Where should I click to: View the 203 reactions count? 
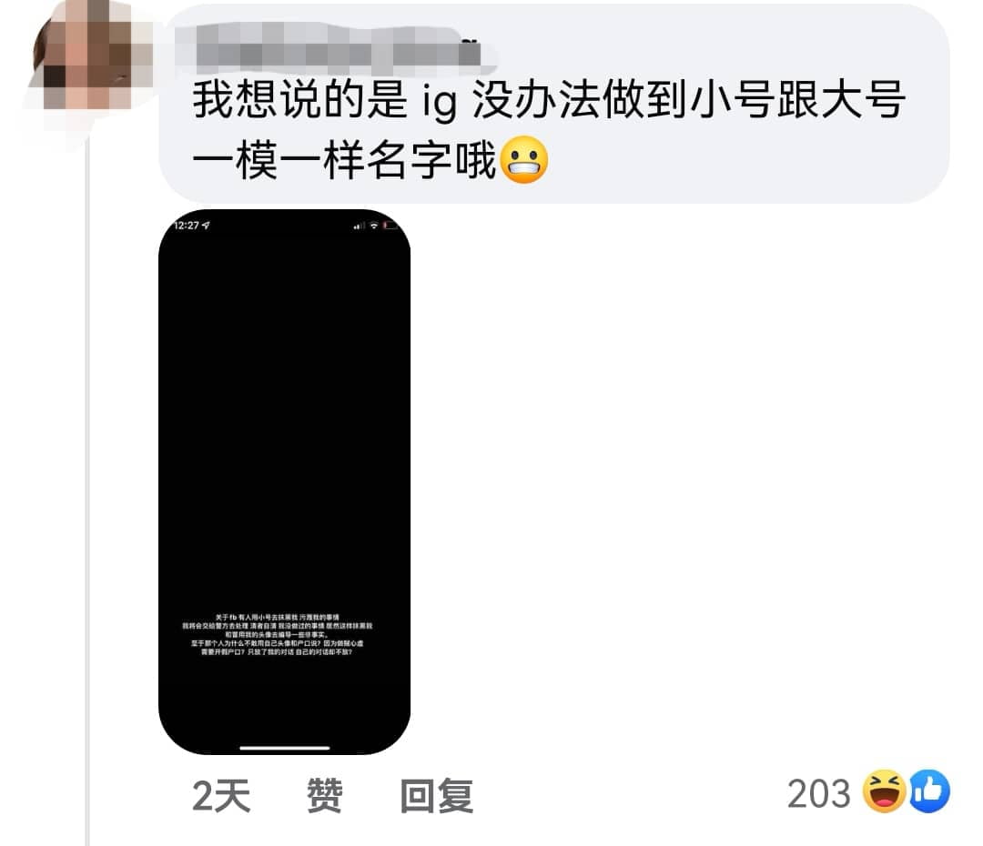(x=819, y=793)
